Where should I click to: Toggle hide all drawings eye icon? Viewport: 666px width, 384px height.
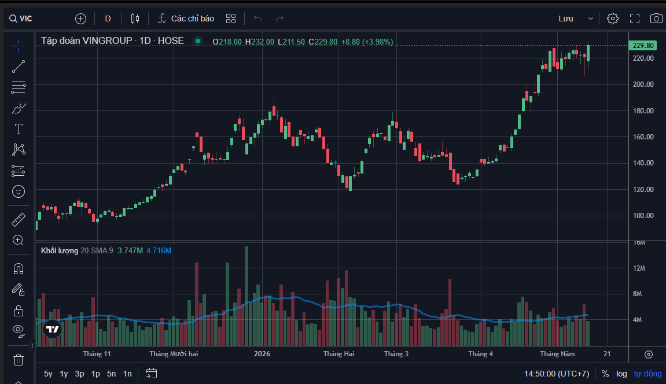(x=19, y=331)
